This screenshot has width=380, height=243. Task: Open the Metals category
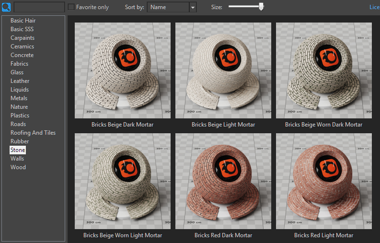[x=19, y=98]
